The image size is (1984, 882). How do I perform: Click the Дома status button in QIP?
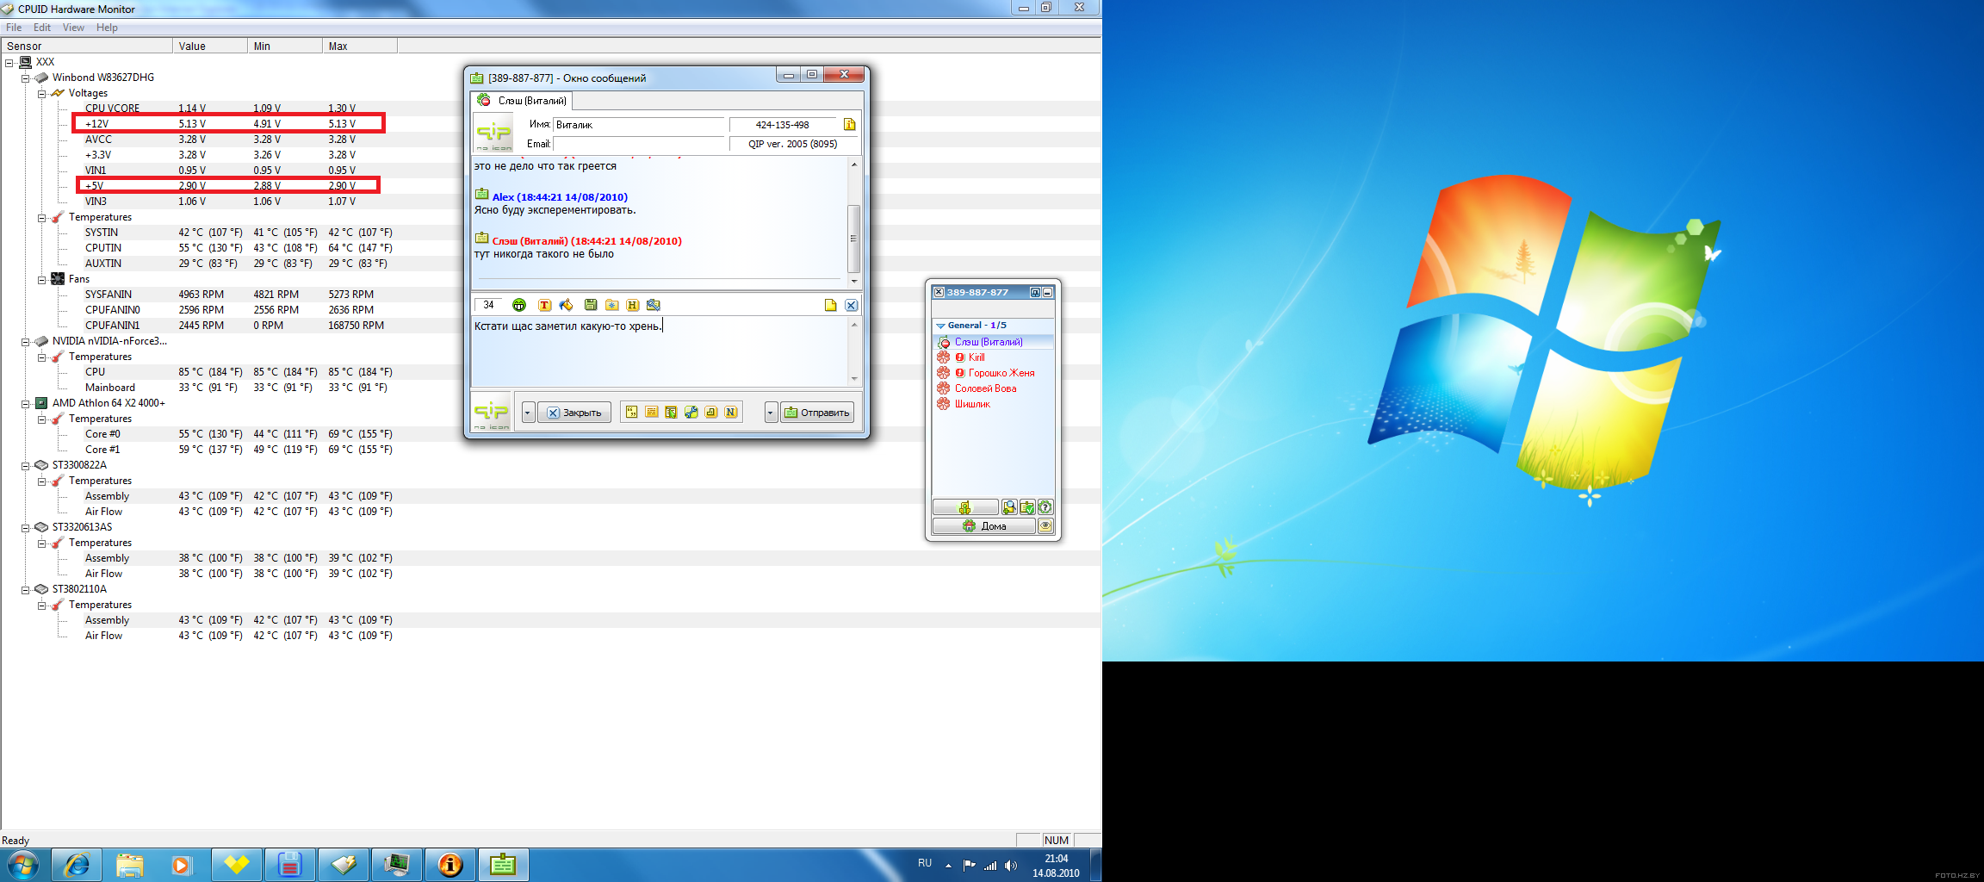coord(984,525)
